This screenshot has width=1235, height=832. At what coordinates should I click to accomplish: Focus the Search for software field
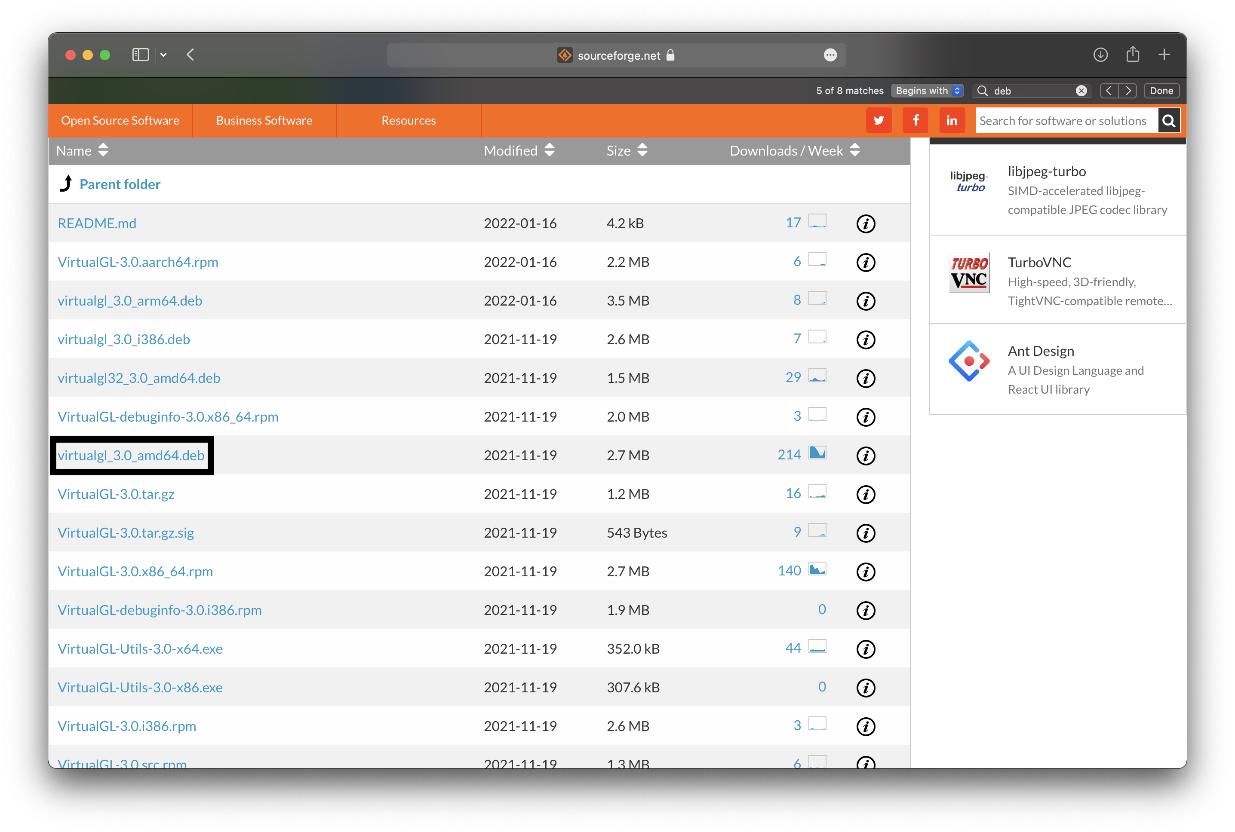[1066, 120]
